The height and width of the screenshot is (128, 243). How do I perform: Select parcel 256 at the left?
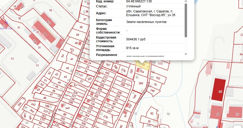point(19,104)
